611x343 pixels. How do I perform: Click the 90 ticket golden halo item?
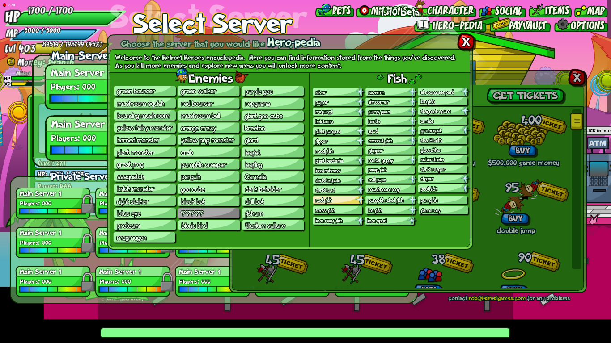coord(513,274)
